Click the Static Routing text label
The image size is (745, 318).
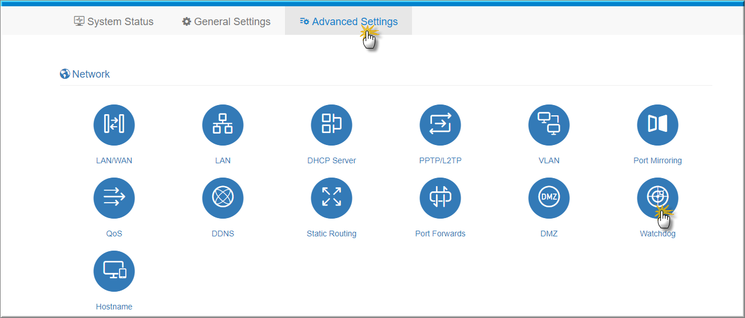tap(331, 234)
